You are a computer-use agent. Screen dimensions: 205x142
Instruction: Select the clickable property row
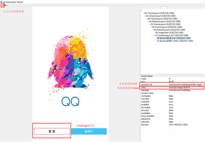pos(173,102)
